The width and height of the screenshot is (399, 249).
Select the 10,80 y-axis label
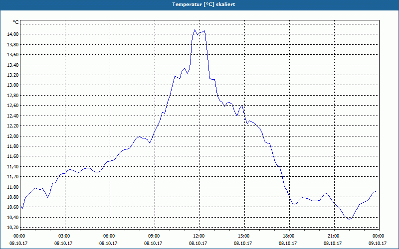(12, 197)
